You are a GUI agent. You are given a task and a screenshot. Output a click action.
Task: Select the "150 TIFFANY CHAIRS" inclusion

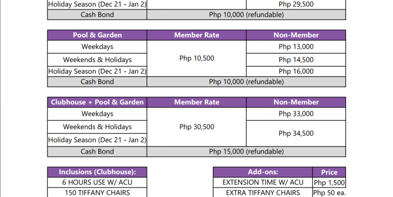(97, 193)
